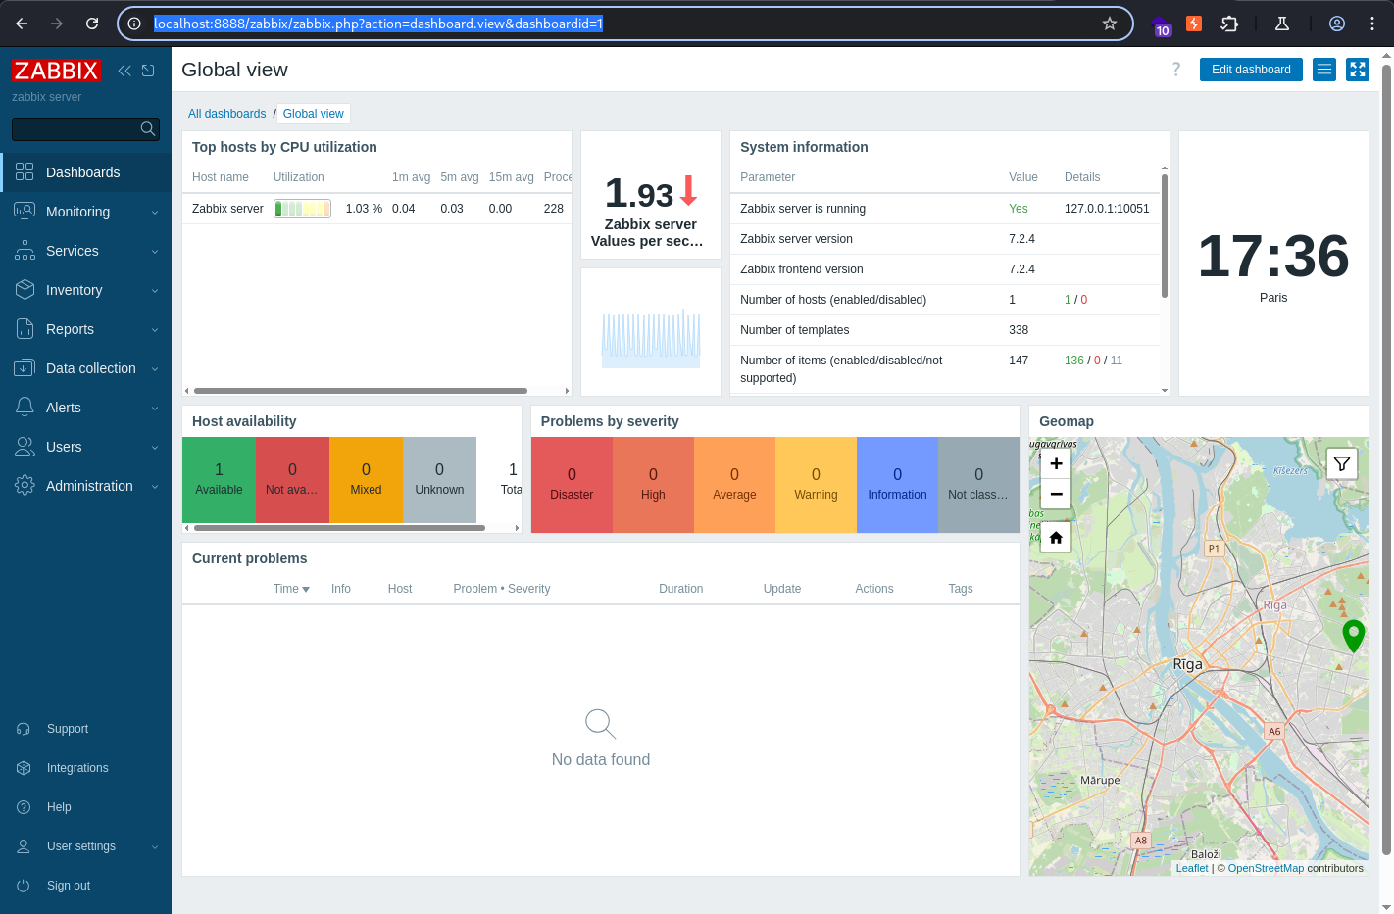
Task: Click the Edit dashboard button
Action: tap(1251, 70)
